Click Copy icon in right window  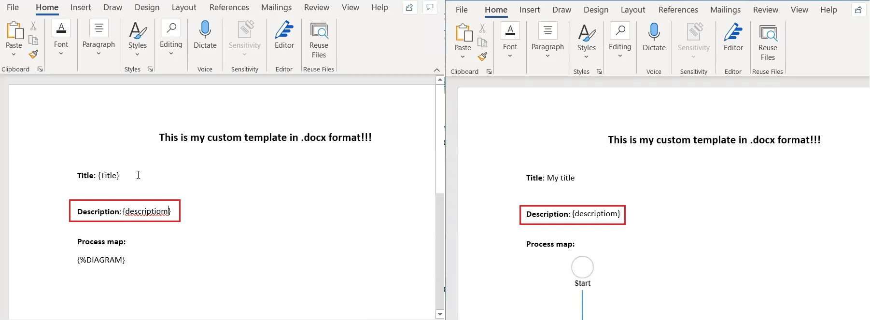tap(482, 42)
